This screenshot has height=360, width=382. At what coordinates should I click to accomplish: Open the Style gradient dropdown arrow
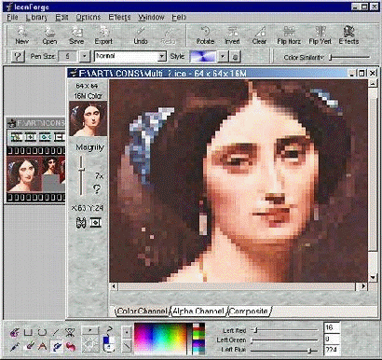(x=223, y=57)
